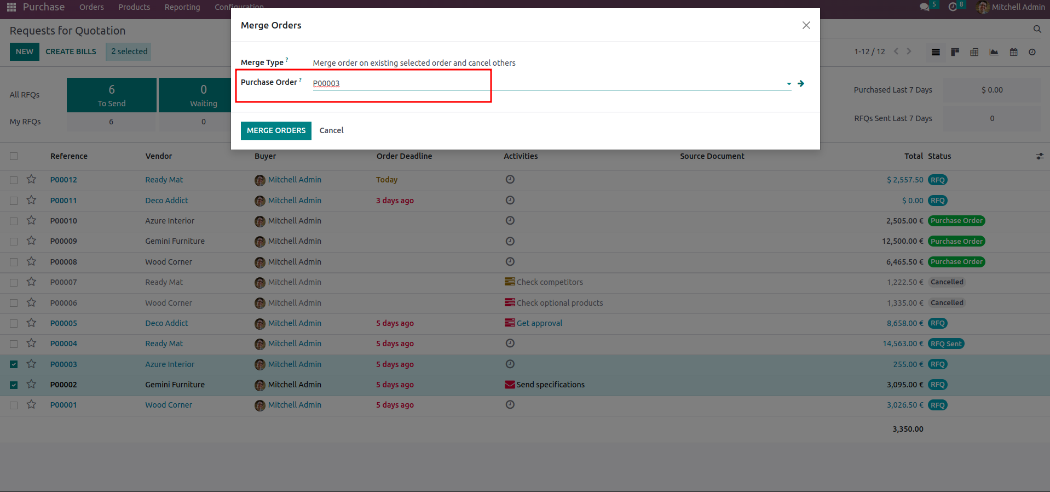Click activity clock icon for P00010
The height and width of the screenshot is (492, 1050).
(x=510, y=220)
